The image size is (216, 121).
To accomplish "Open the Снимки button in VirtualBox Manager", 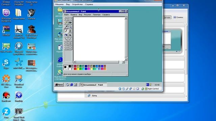I will pyautogui.click(x=178, y=17).
